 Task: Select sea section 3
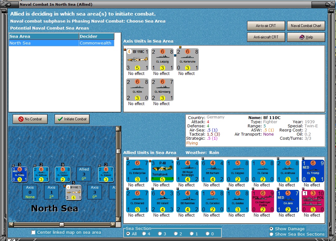pyautogui.click(x=160, y=234)
